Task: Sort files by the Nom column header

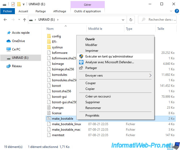Action: click(x=50, y=29)
